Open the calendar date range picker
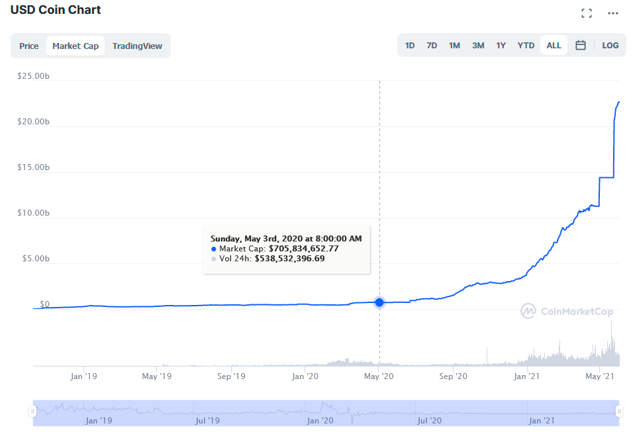633x432 pixels. point(581,45)
